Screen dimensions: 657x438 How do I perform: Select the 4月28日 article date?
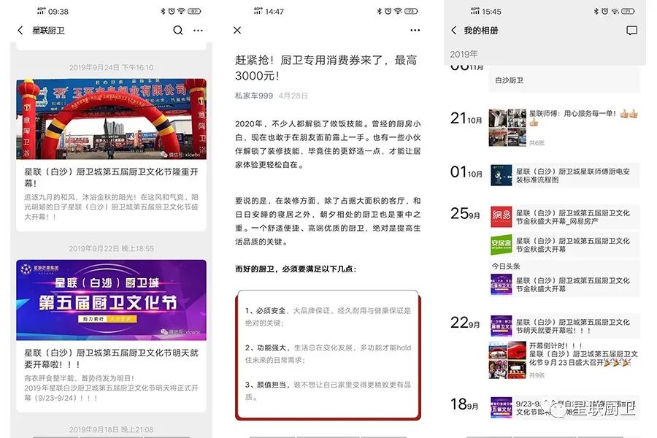tap(293, 96)
